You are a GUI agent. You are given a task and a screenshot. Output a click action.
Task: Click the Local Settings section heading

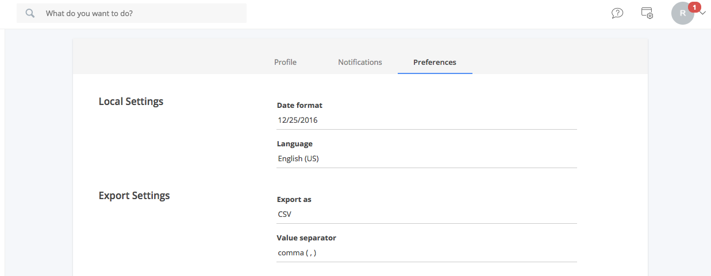(131, 102)
